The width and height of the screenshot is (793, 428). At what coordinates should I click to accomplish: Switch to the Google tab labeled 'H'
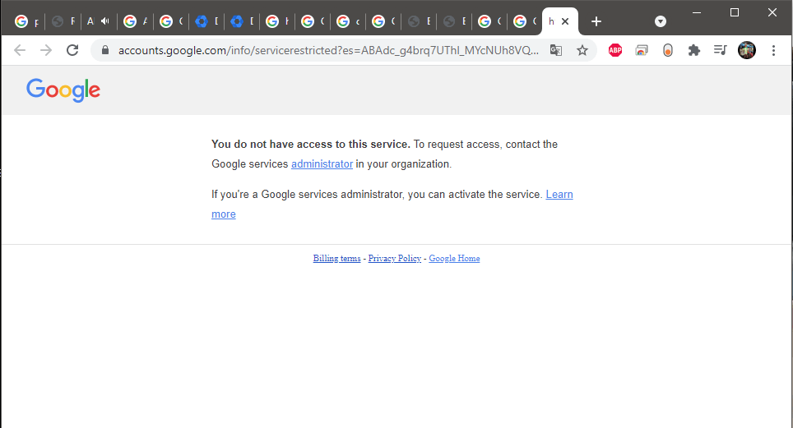point(277,21)
